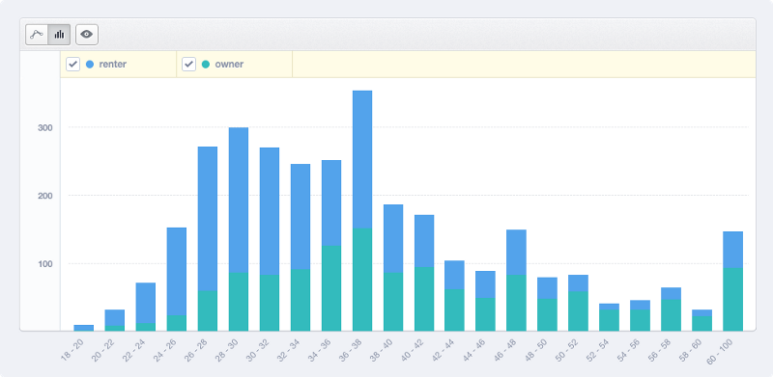Click the 18 - 20 axis label
Image resolution: width=773 pixels, height=377 pixels.
click(73, 351)
